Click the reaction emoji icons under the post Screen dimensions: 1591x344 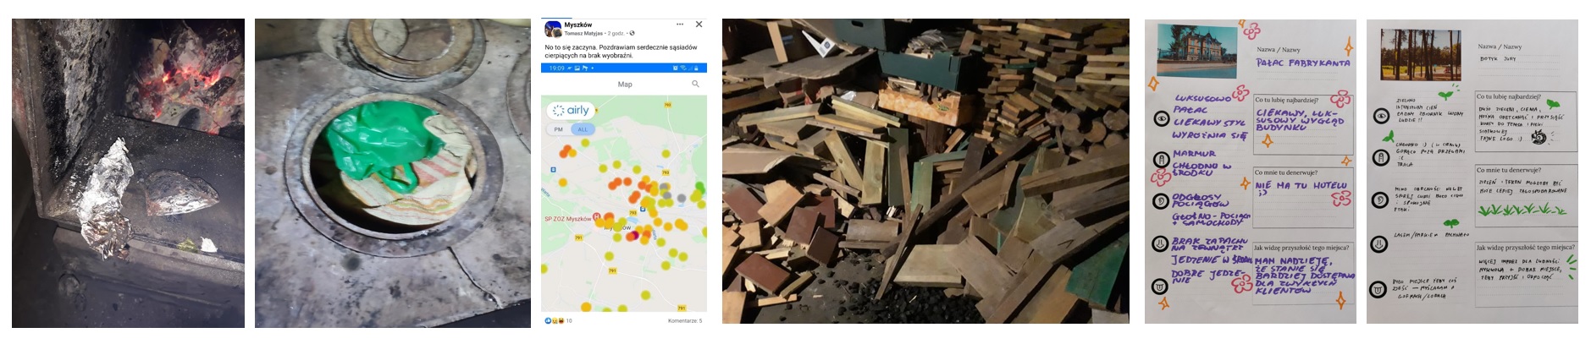click(x=554, y=321)
